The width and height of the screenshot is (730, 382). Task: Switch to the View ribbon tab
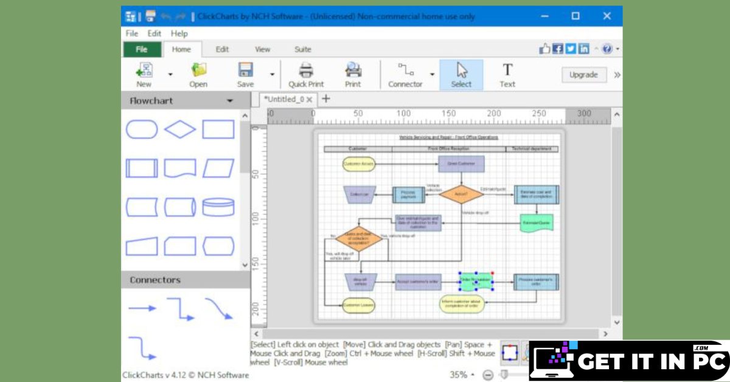point(263,49)
